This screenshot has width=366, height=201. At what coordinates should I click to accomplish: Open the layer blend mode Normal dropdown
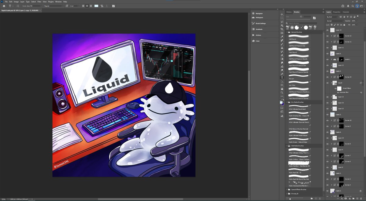click(x=335, y=21)
